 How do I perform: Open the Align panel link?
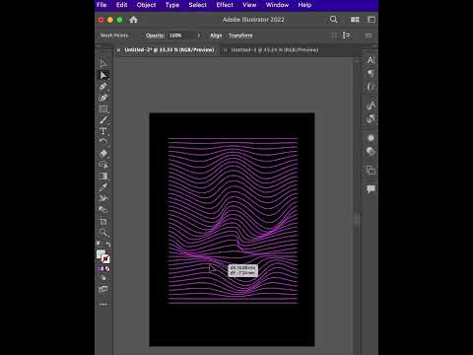[x=216, y=35]
